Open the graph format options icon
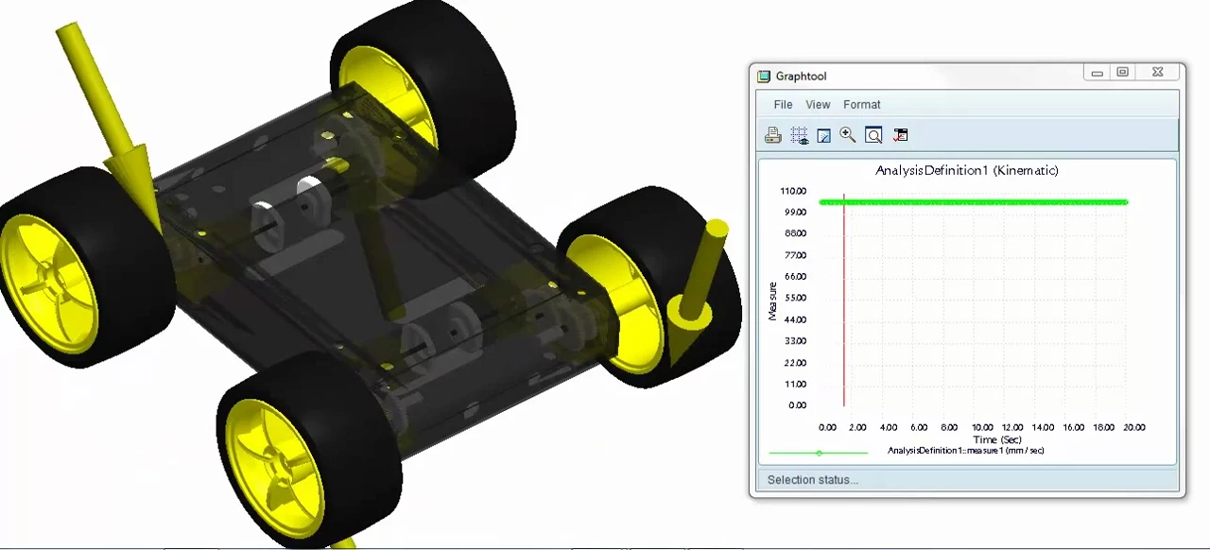Image resolution: width=1210 pixels, height=550 pixels. pos(900,135)
